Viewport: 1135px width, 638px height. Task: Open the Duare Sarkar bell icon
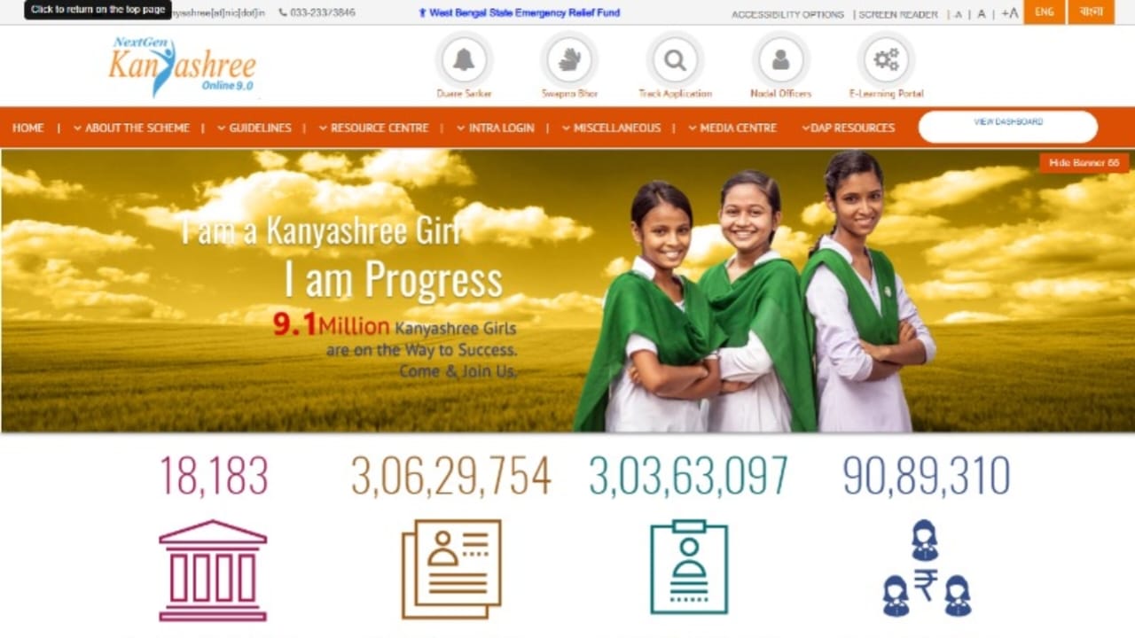[464, 60]
